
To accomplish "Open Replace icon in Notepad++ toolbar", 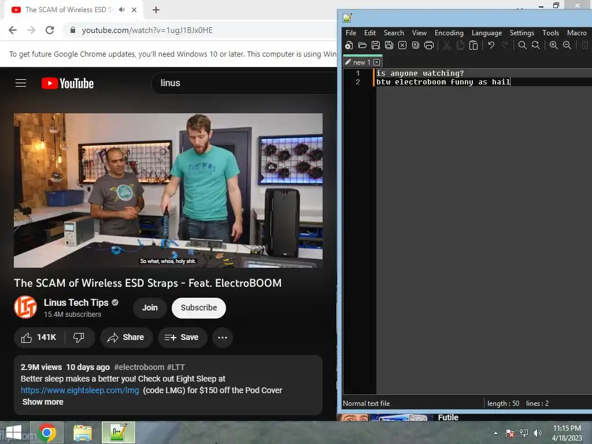I will (535, 45).
